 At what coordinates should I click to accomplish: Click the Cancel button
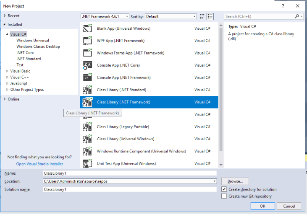tap(289, 206)
